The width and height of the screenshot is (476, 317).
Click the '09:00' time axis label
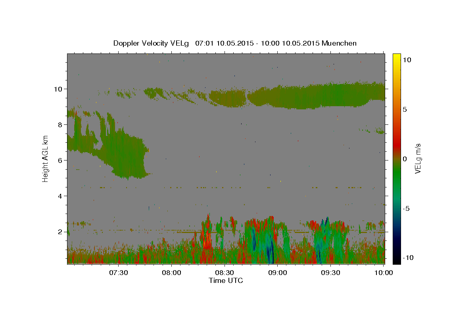278,273
